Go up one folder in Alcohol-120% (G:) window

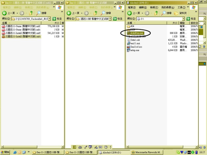pyautogui.click(x=156, y=13)
